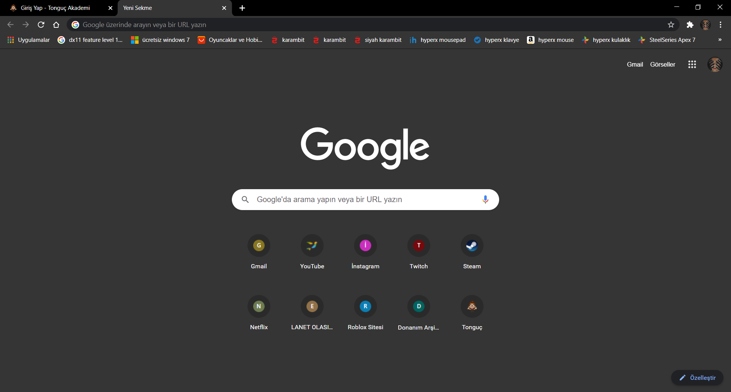Reload the current page
This screenshot has height=392, width=731.
point(41,25)
